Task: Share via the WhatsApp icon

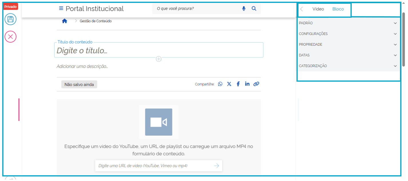Action: click(x=220, y=84)
